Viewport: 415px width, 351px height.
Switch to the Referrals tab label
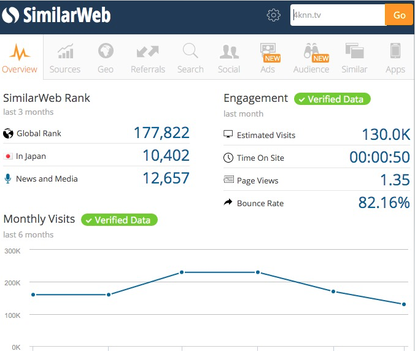click(148, 69)
